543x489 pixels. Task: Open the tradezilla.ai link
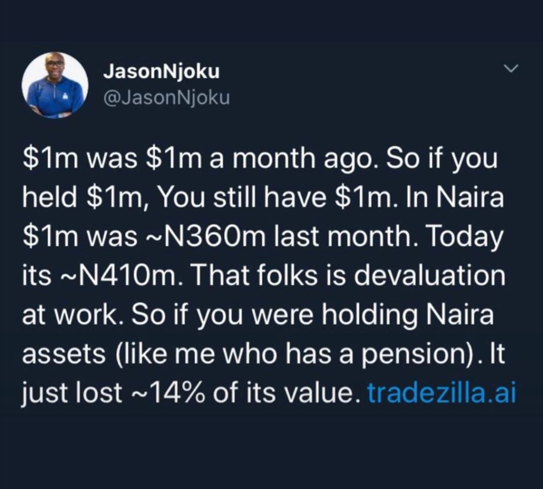click(441, 393)
